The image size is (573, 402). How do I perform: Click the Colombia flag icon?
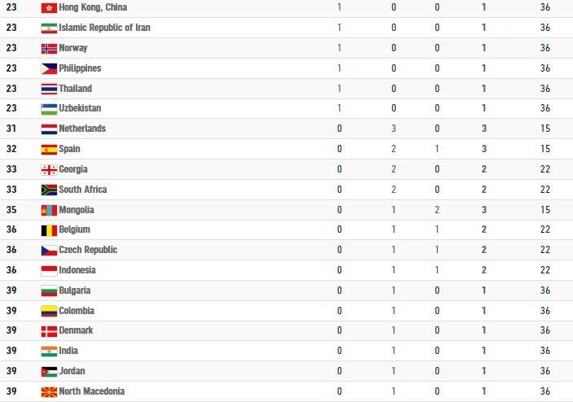(49, 311)
